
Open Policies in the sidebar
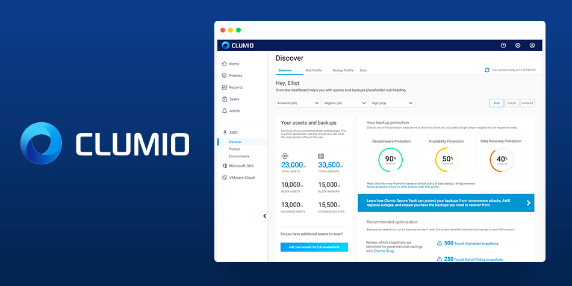click(235, 75)
